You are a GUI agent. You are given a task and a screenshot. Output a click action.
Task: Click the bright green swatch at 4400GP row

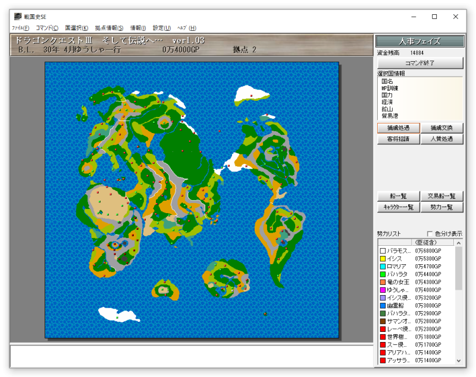[x=383, y=274]
